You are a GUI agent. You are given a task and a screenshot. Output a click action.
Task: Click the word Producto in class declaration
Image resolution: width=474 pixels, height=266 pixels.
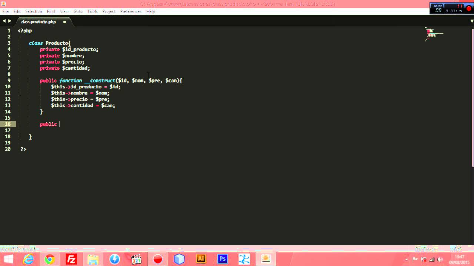[x=56, y=43]
